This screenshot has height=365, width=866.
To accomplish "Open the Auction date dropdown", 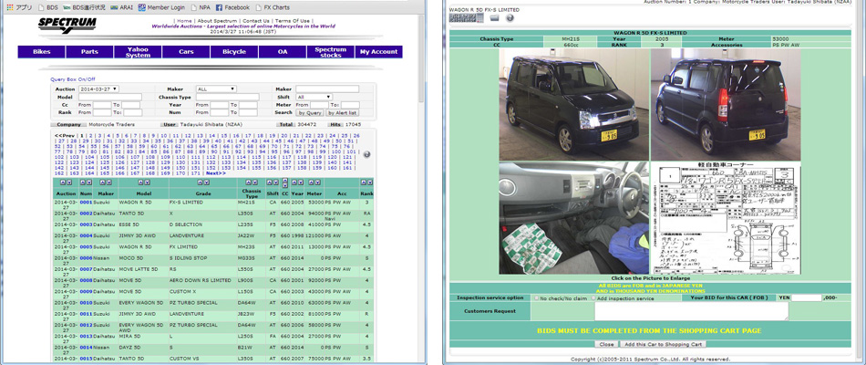I will (99, 89).
